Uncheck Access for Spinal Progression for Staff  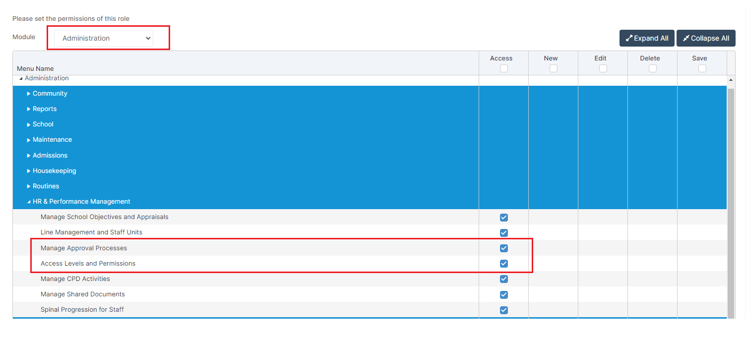click(x=504, y=310)
